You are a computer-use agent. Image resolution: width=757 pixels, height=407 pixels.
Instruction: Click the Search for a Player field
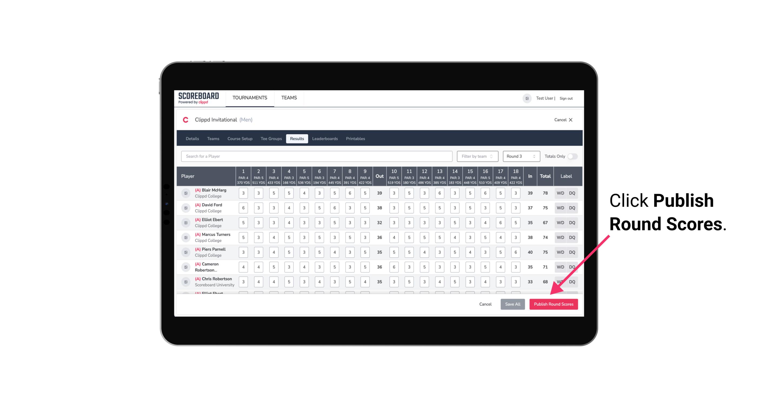(x=317, y=156)
